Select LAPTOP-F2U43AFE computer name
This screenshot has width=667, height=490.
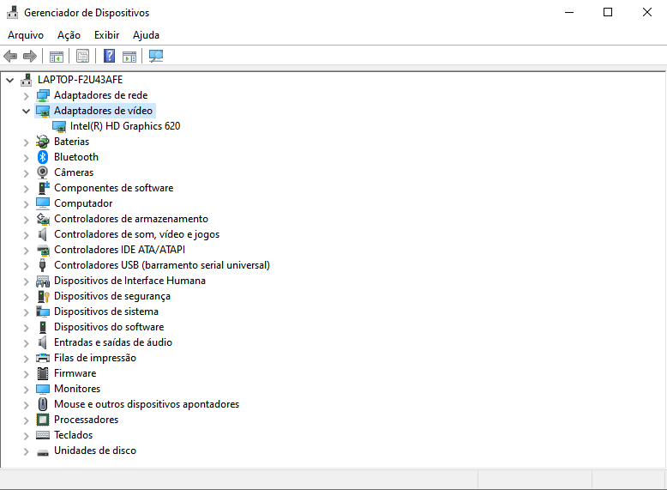[80, 80]
